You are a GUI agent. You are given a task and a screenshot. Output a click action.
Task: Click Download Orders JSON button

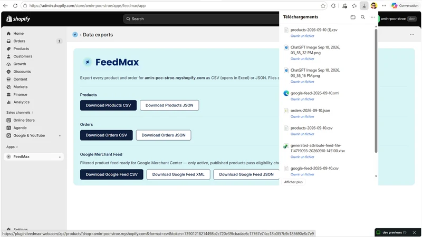pos(164,135)
